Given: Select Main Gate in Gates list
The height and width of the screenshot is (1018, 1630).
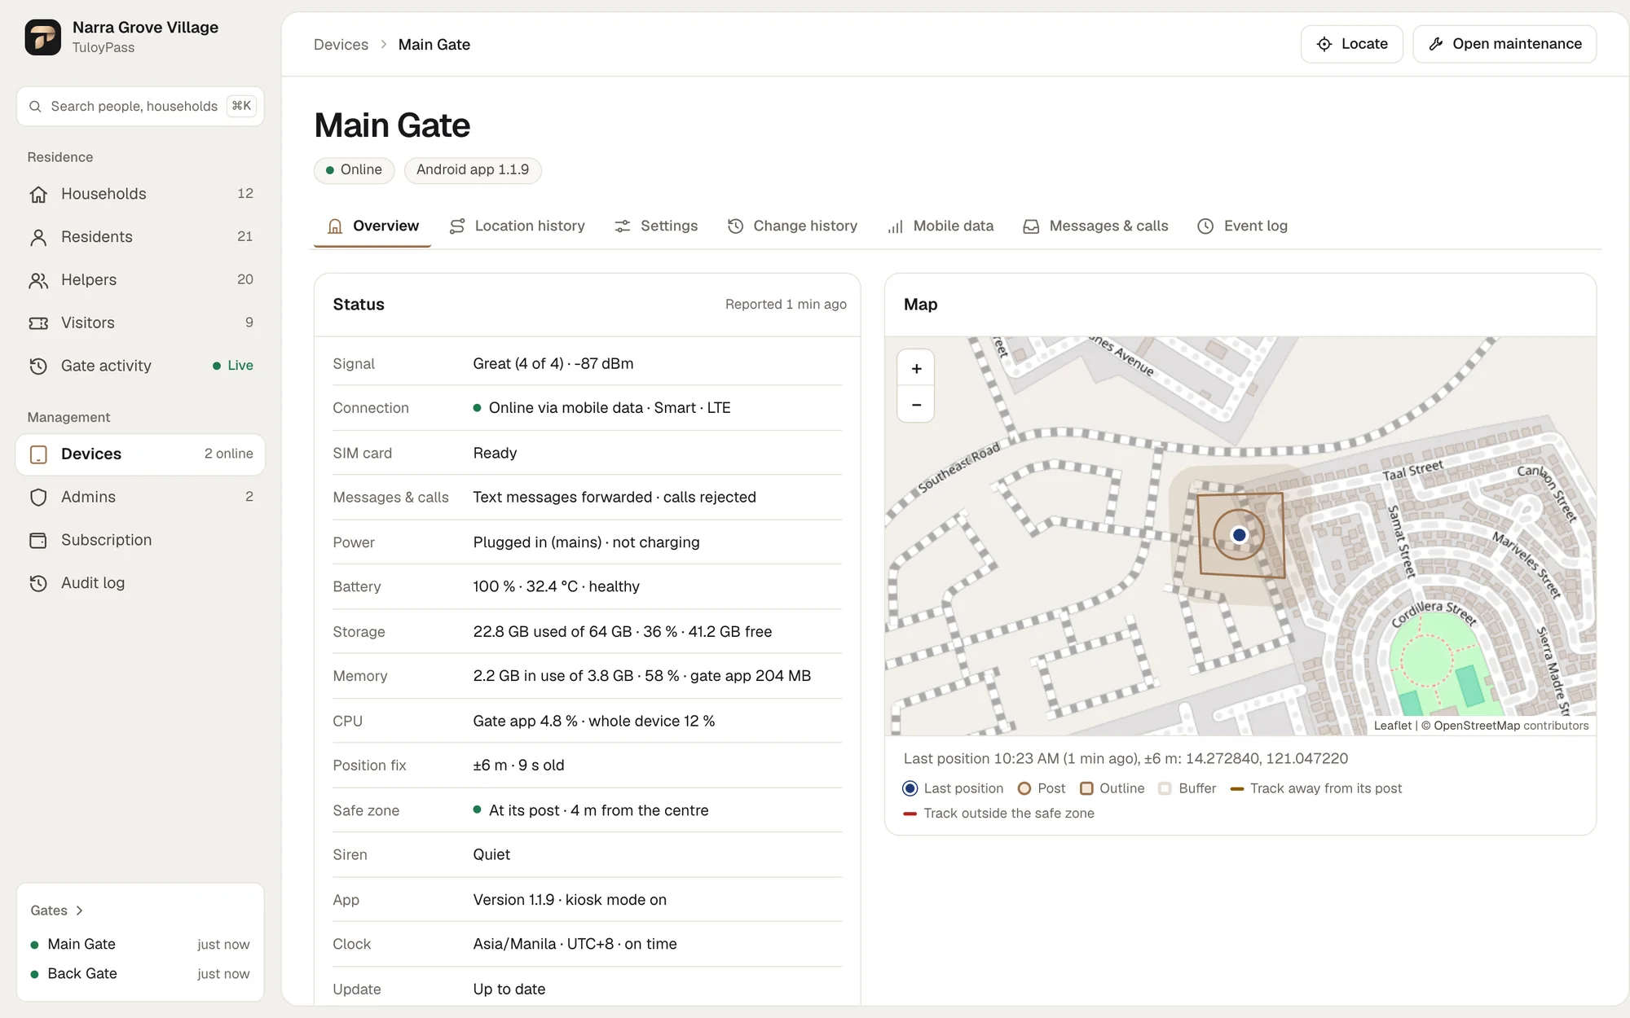Looking at the screenshot, I should click(x=140, y=945).
